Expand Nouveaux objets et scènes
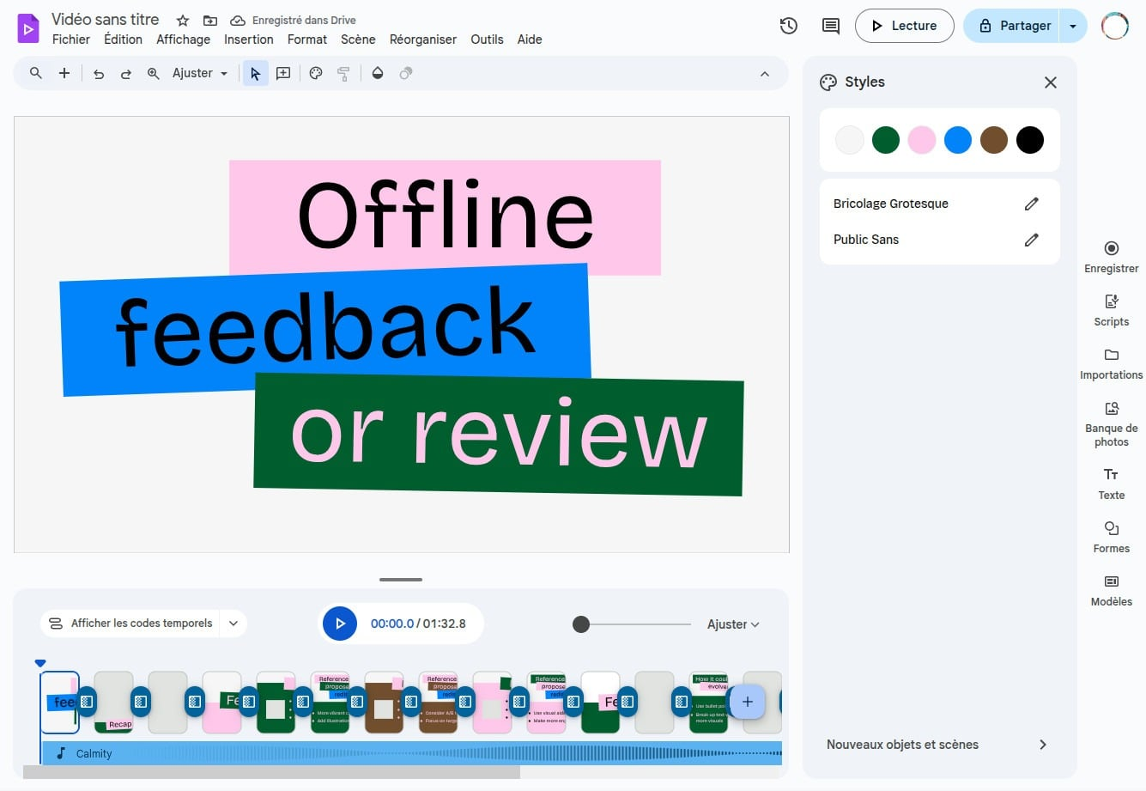This screenshot has height=791, width=1146. (x=1042, y=745)
